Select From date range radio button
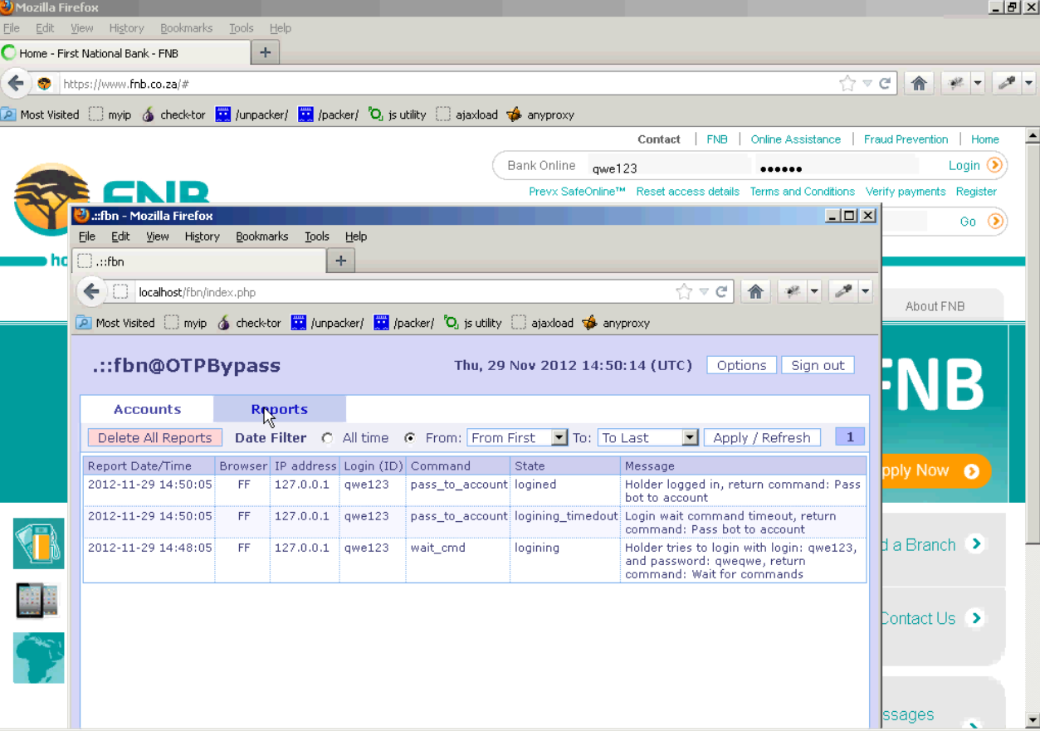The height and width of the screenshot is (731, 1040). pos(410,438)
